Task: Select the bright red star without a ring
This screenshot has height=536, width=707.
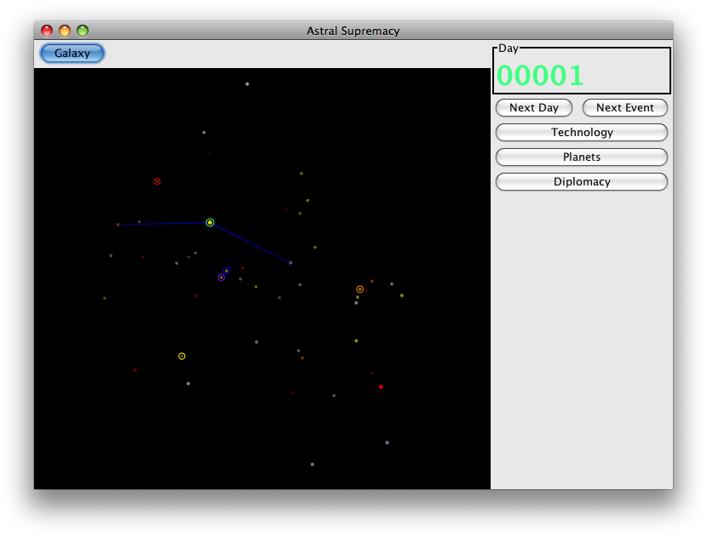Action: click(x=381, y=387)
